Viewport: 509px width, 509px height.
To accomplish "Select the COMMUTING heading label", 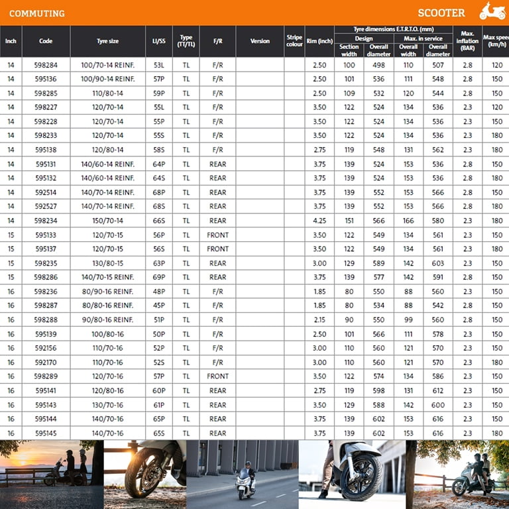I will [37, 13].
